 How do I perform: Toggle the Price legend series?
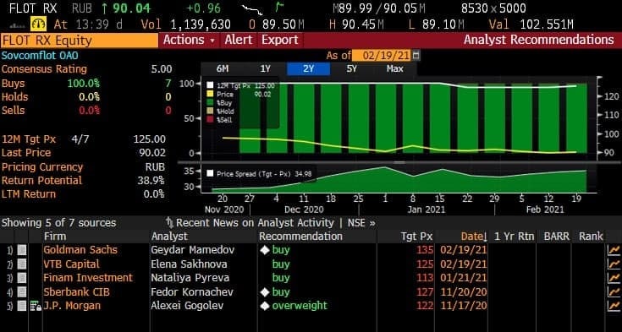(x=210, y=95)
